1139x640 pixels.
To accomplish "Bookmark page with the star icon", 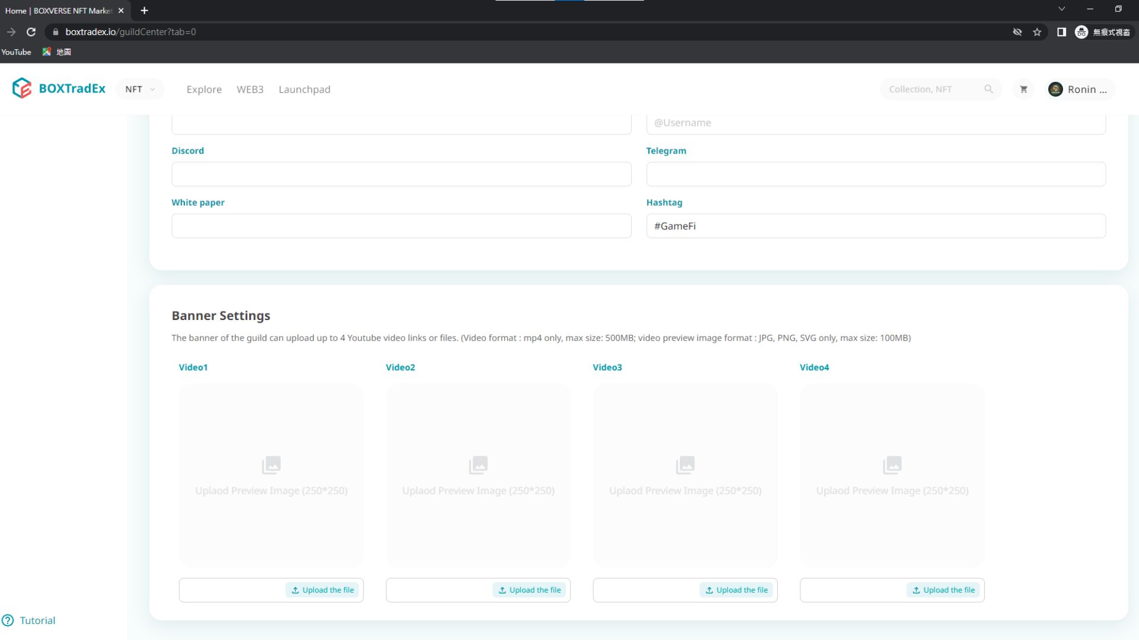I will point(1037,32).
